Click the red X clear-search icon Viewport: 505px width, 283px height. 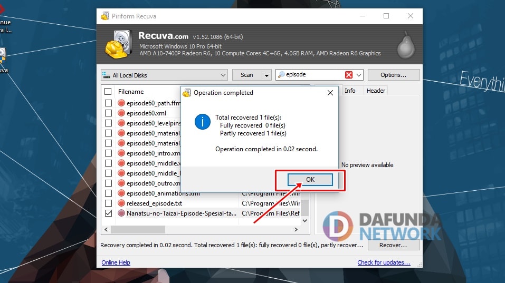349,75
